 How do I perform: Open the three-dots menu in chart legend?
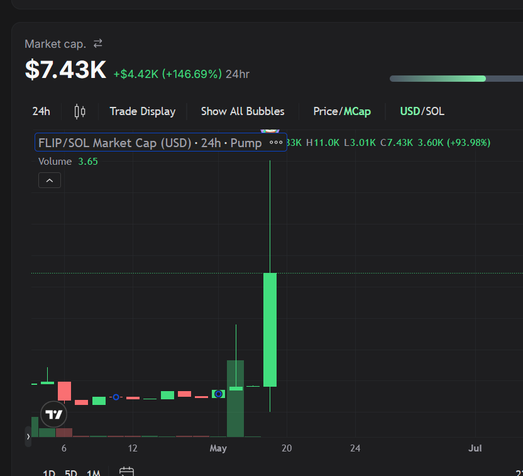point(276,143)
